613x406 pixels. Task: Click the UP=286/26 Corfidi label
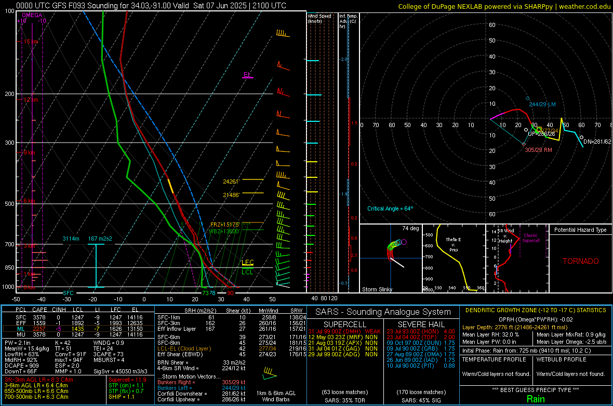pos(541,134)
